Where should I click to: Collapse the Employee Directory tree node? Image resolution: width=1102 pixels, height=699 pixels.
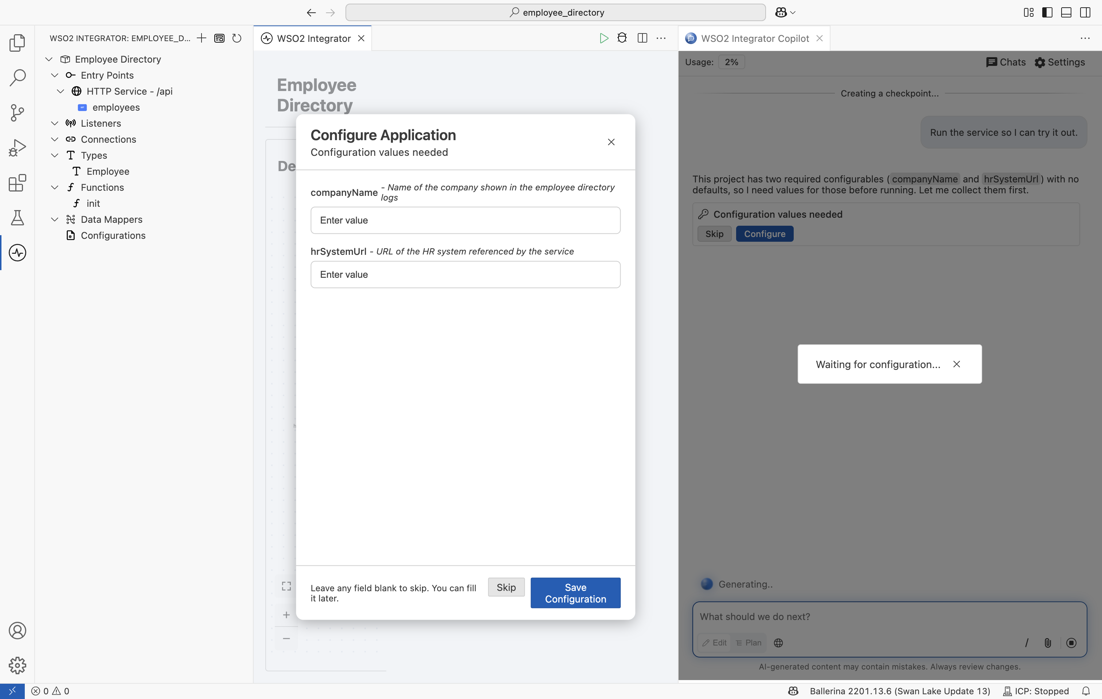coord(49,59)
